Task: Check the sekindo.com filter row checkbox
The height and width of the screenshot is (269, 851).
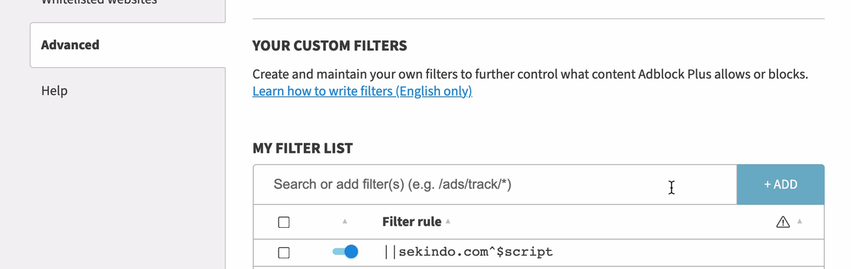Action: (284, 252)
